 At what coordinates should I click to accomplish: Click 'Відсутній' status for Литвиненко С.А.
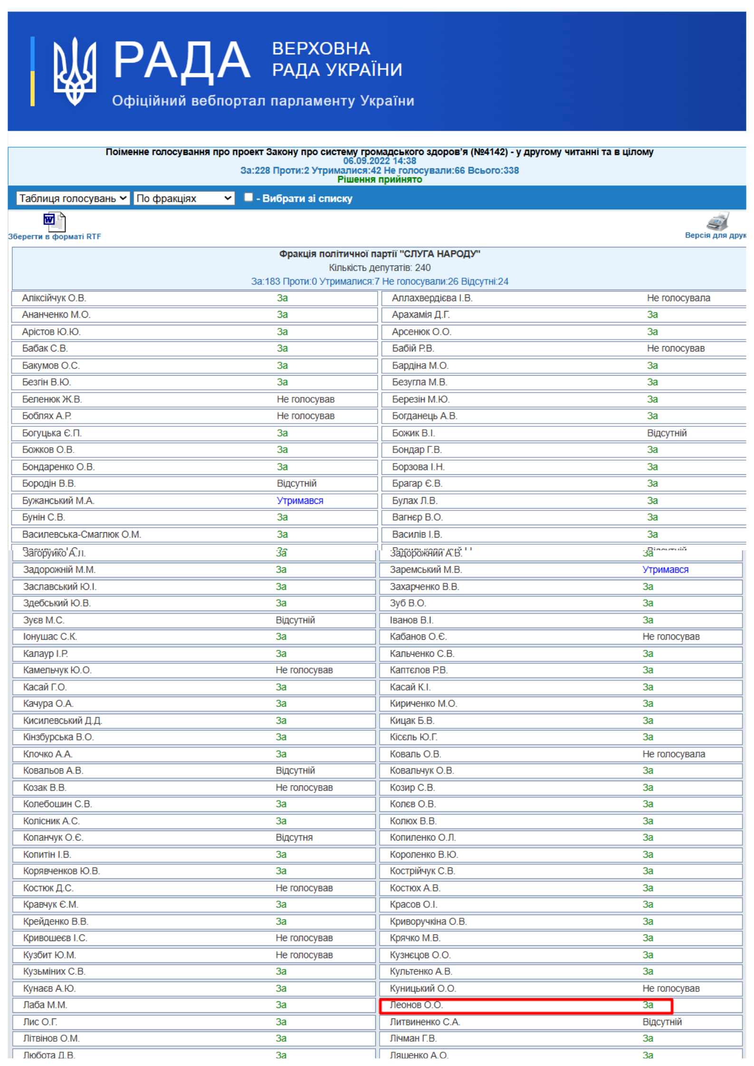click(x=662, y=1022)
